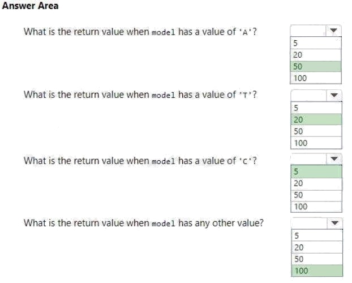Pick 100 in the model 'A' list
This screenshot has width=352, height=283.
pyautogui.click(x=316, y=77)
